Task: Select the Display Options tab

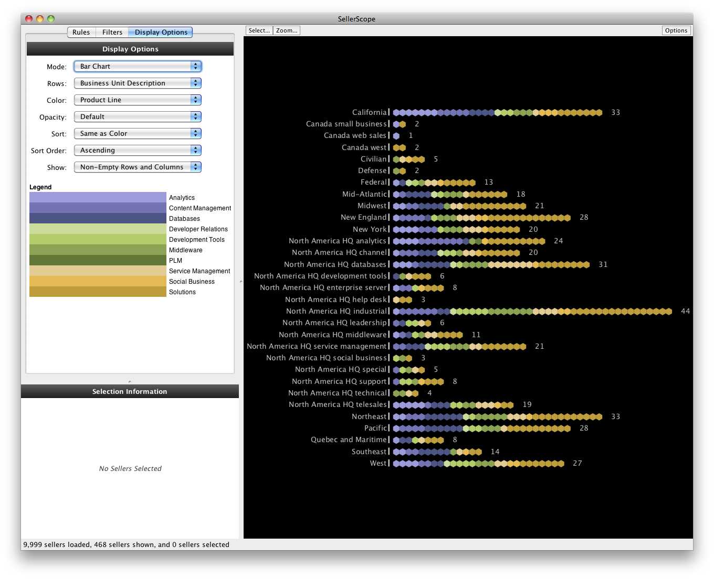Action: click(x=161, y=32)
